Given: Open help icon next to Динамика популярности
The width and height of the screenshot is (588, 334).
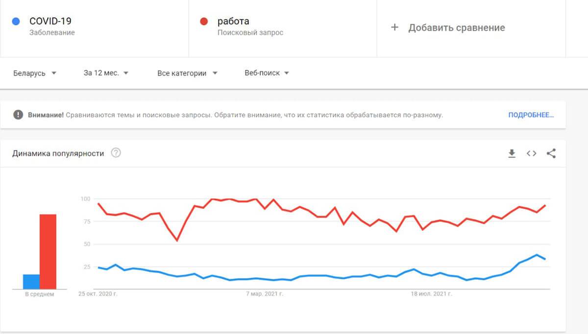Looking at the screenshot, I should 116,153.
